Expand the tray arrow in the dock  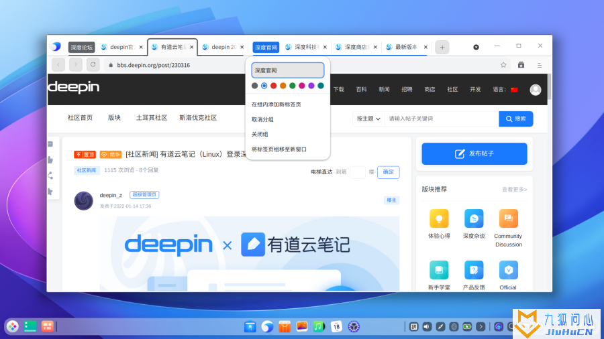point(481,327)
